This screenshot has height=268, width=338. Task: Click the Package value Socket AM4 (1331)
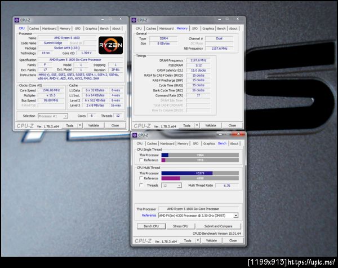67,48
